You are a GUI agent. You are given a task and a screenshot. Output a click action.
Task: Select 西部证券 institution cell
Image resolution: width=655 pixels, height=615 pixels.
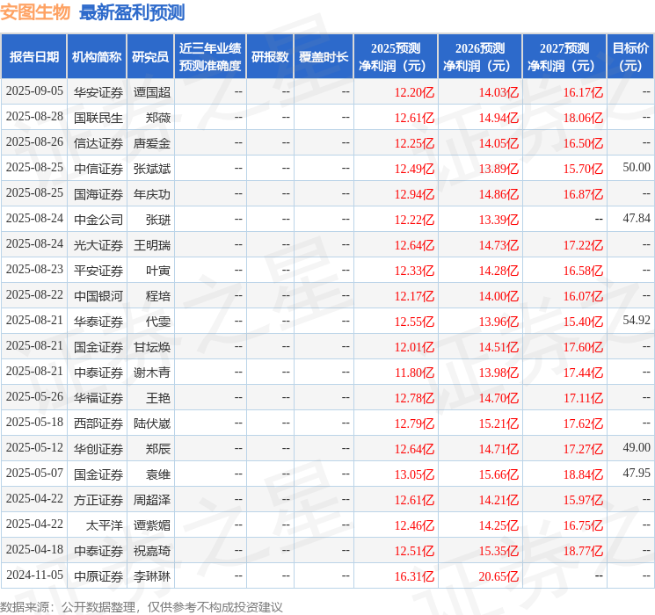click(98, 423)
